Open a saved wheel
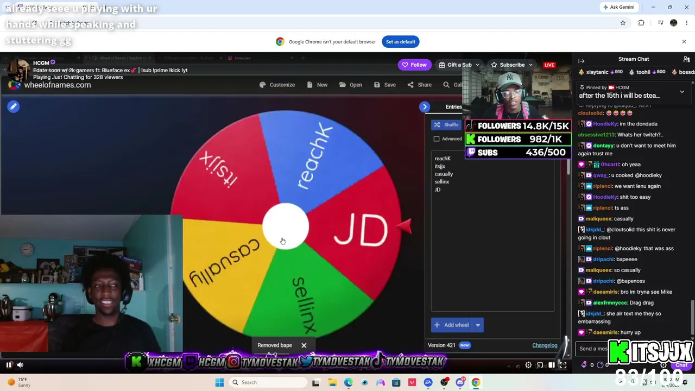695x391 pixels. tap(351, 85)
